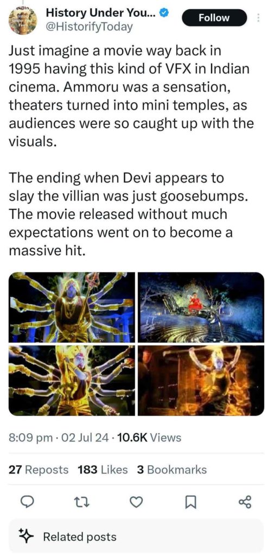Open the share icon options
268x556 pixels.
(245, 502)
